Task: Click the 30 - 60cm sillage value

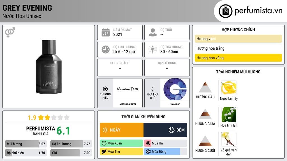Action: tap(169, 52)
